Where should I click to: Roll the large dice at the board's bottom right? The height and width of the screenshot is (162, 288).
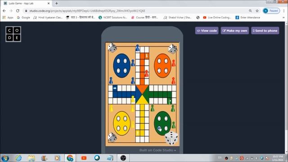coord(171,138)
